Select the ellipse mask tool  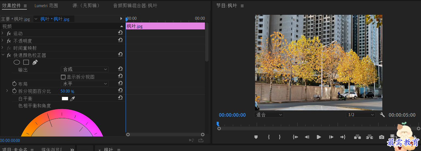[x=17, y=62]
